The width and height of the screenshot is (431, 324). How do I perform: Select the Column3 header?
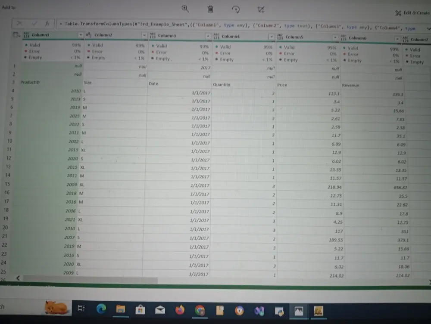[167, 36]
